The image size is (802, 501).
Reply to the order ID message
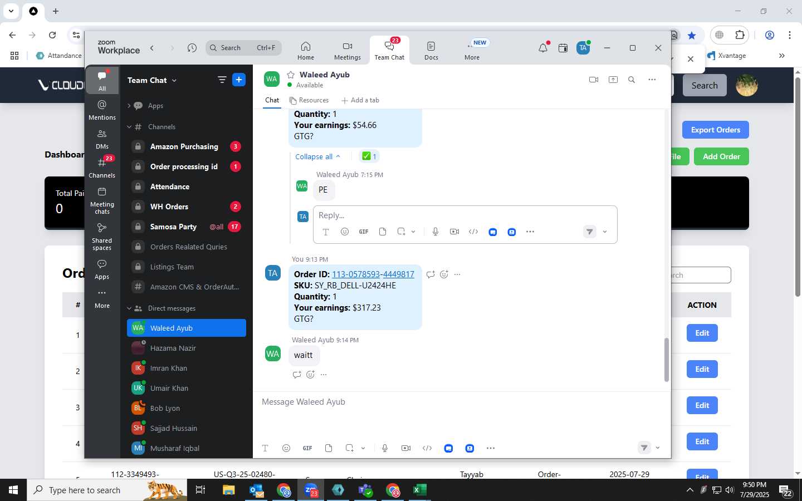pyautogui.click(x=431, y=274)
